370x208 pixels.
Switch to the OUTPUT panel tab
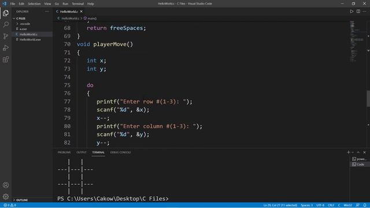click(x=82, y=153)
